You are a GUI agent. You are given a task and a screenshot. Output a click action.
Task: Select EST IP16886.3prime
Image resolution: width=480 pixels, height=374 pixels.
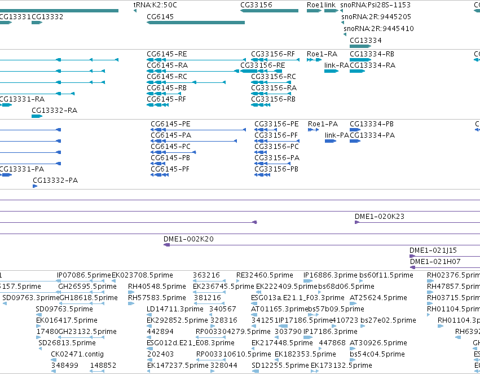click(x=330, y=275)
